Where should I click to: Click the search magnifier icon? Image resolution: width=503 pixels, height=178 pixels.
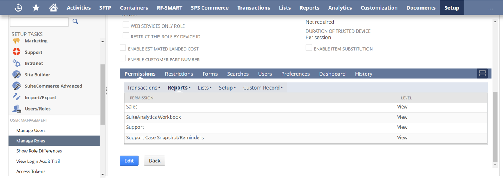[x=75, y=22]
